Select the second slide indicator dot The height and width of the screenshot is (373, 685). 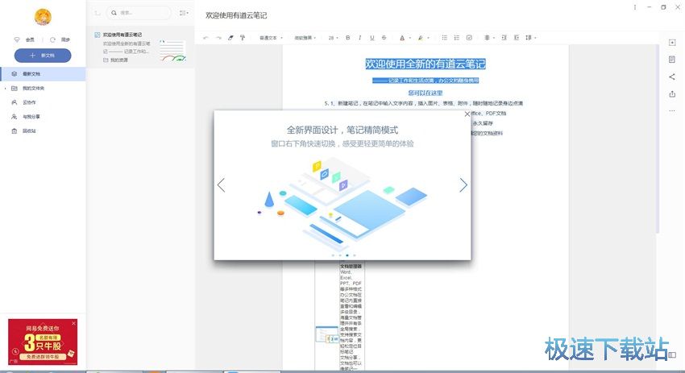(340, 255)
